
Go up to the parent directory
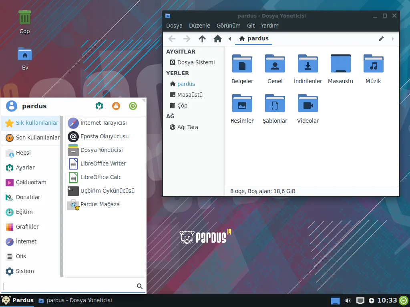202,39
